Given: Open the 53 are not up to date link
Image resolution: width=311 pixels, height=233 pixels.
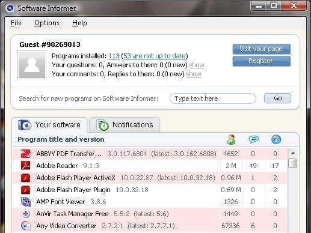Looking at the screenshot, I should point(155,56).
